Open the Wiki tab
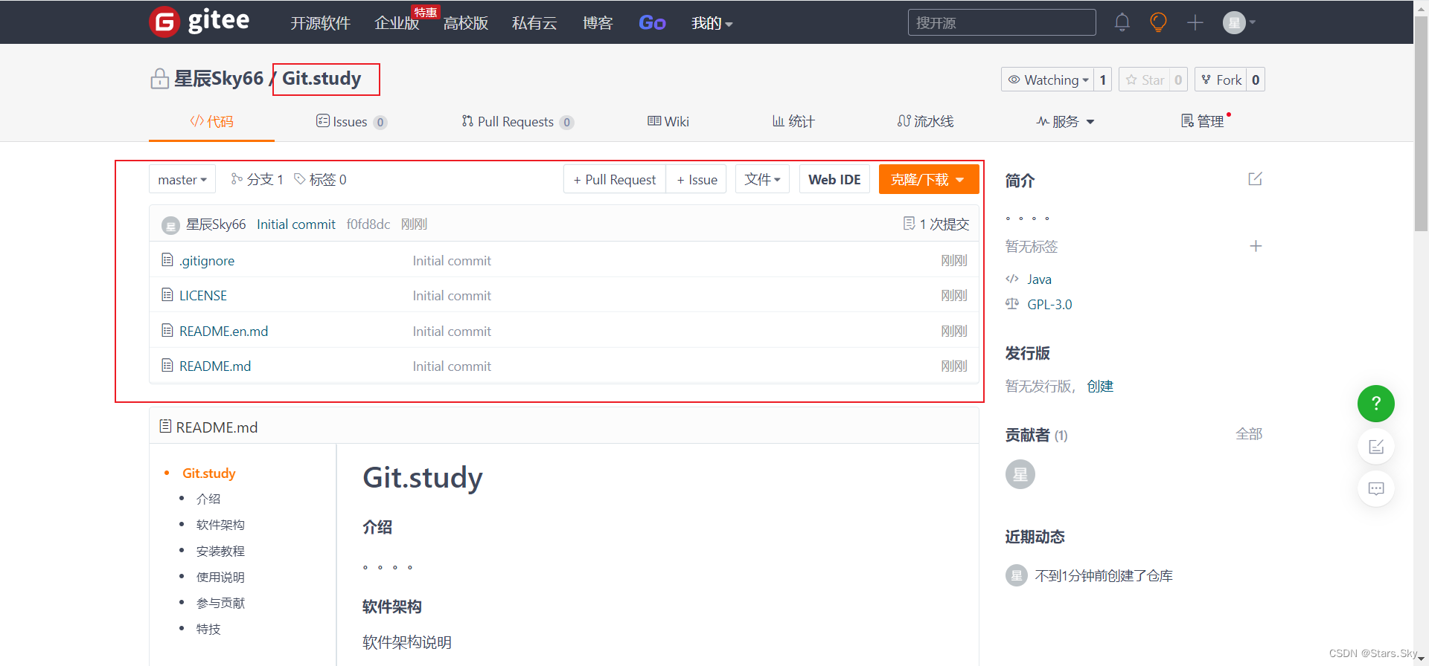 668,121
